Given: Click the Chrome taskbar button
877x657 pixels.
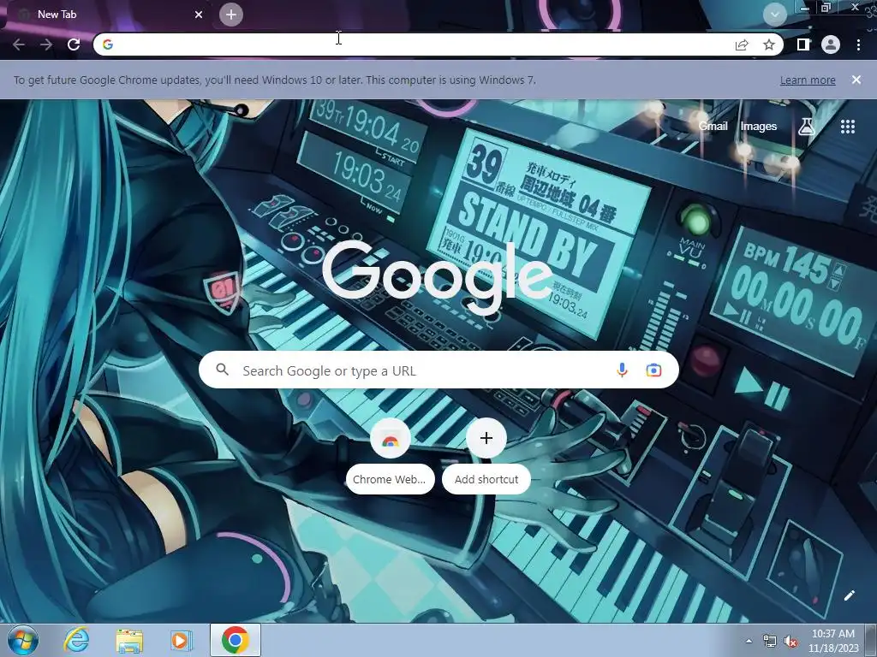Looking at the screenshot, I should (x=236, y=640).
